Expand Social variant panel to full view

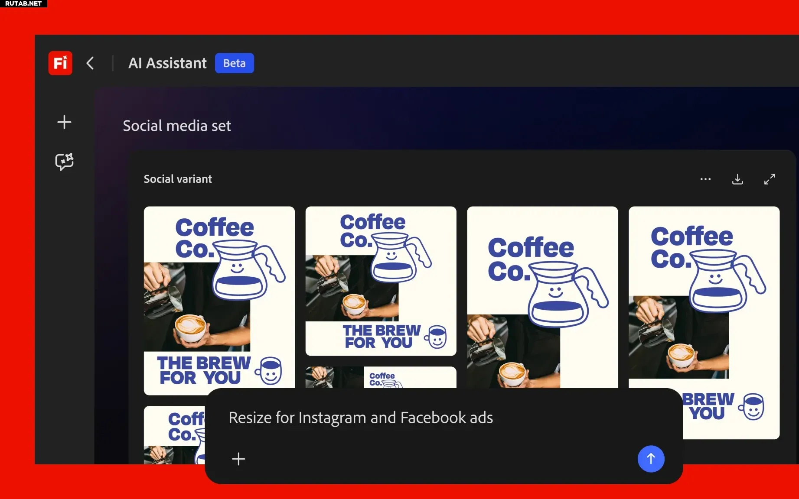pyautogui.click(x=770, y=179)
